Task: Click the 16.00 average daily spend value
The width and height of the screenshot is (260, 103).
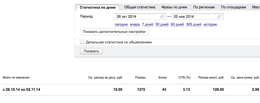Action: click(118, 90)
